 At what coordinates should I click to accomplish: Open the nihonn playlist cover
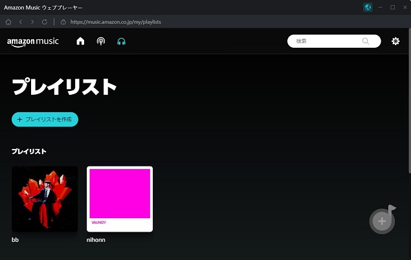[x=120, y=199]
